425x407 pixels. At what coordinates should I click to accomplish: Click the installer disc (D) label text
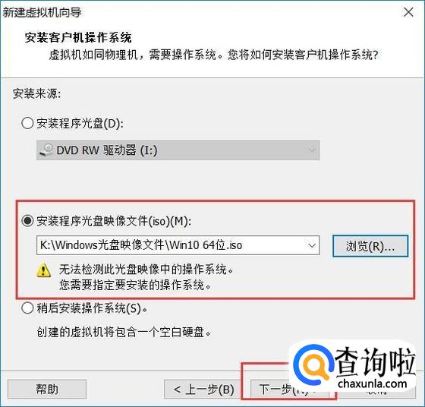tap(80, 124)
